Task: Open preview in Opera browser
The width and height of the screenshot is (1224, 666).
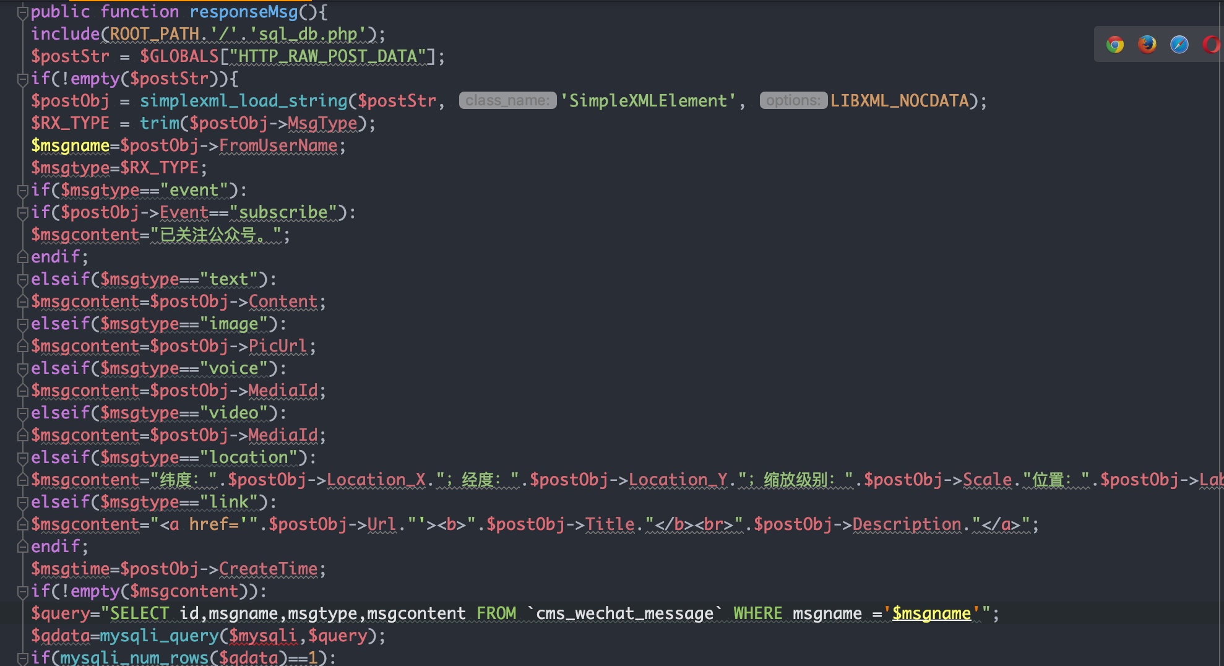Action: pos(1211,45)
